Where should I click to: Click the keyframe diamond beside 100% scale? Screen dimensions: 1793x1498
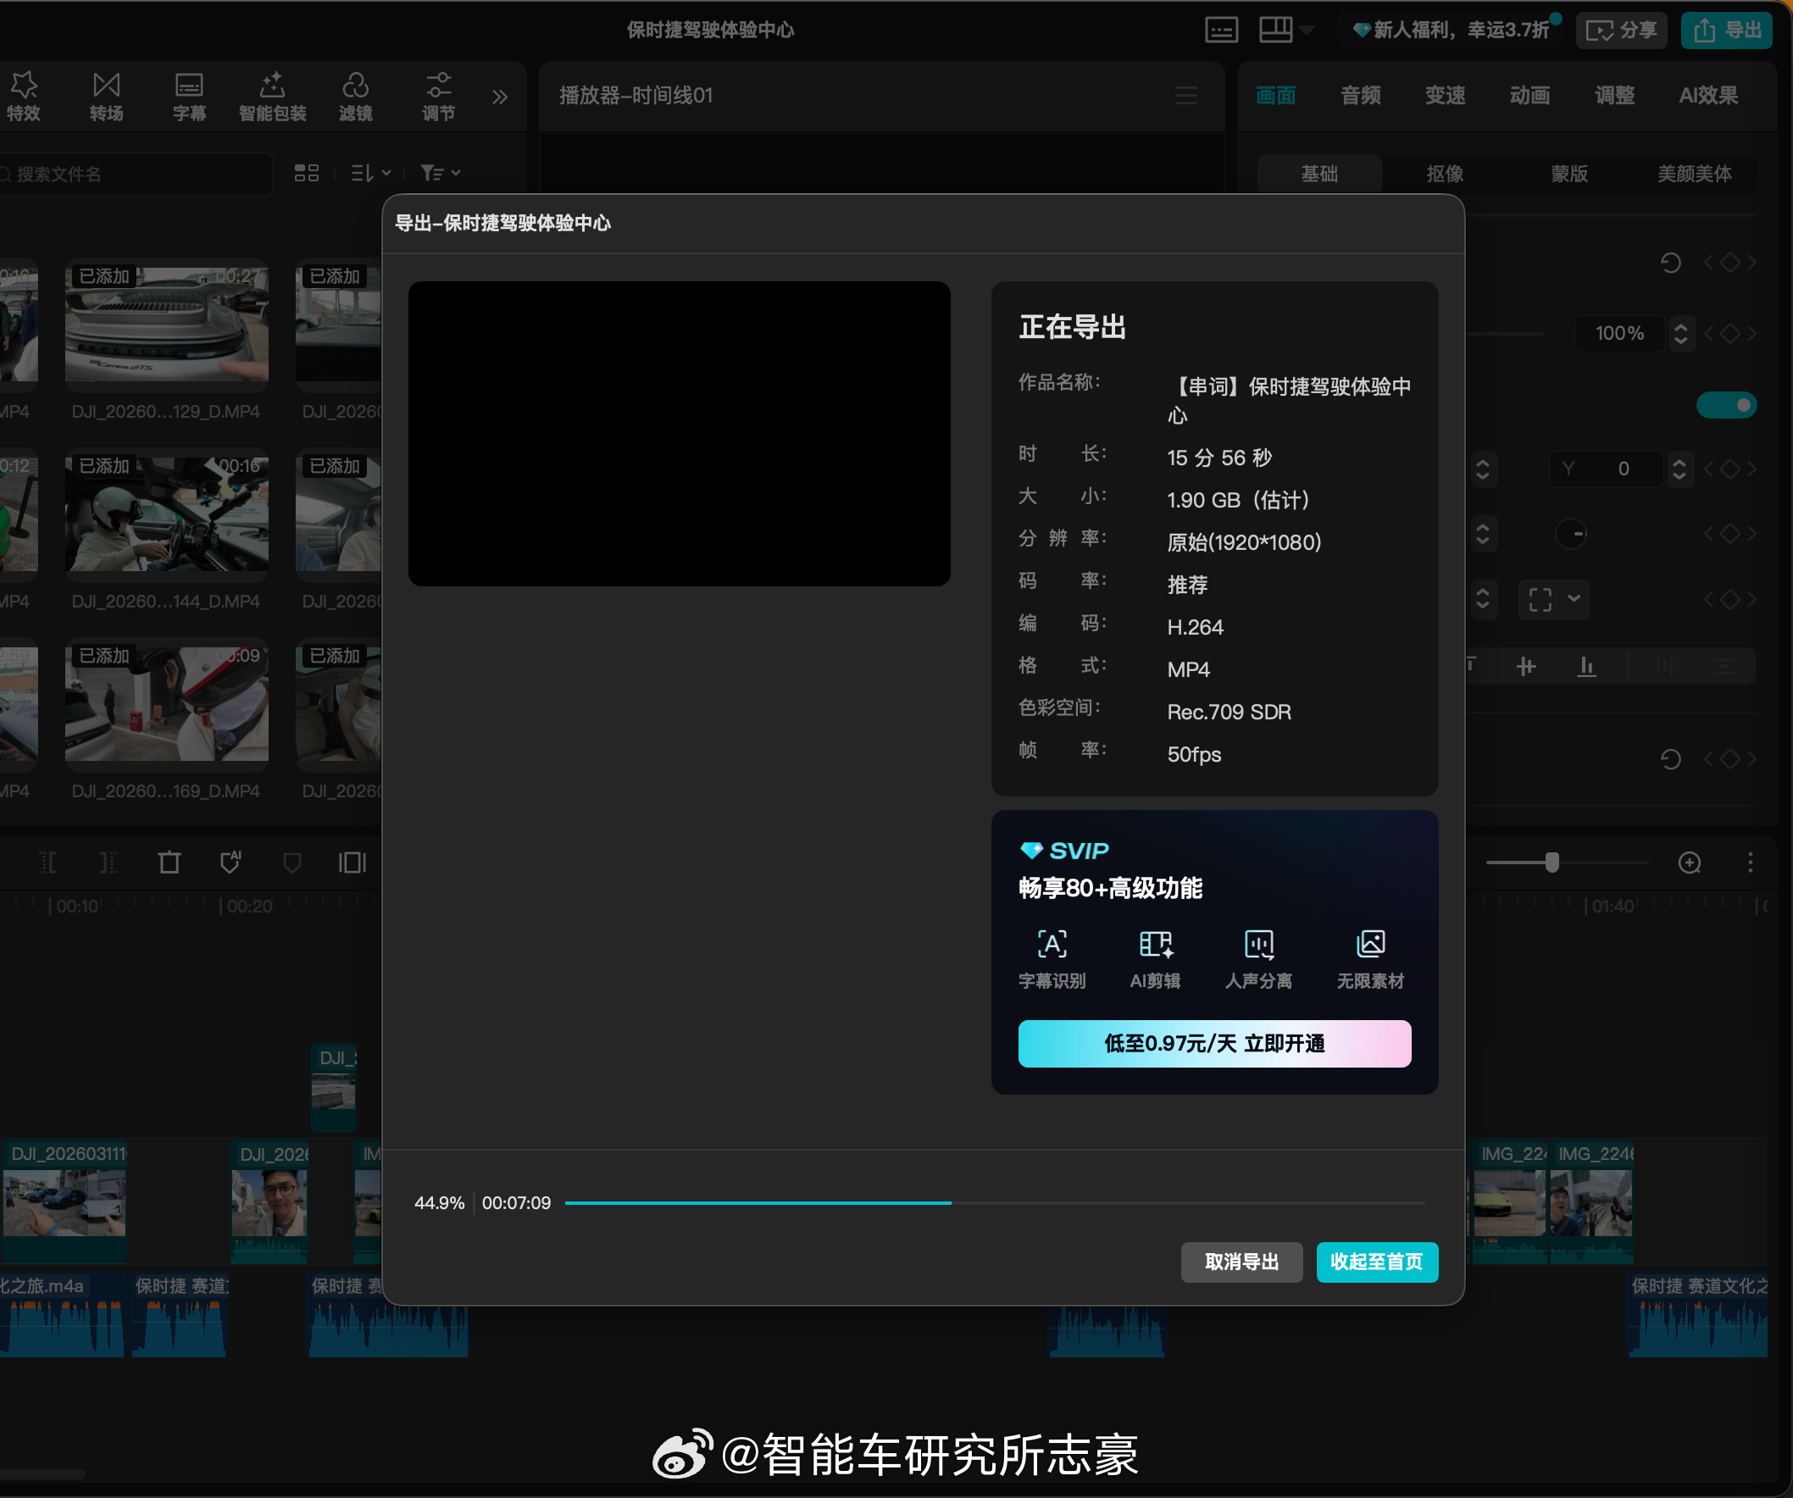click(x=1729, y=333)
